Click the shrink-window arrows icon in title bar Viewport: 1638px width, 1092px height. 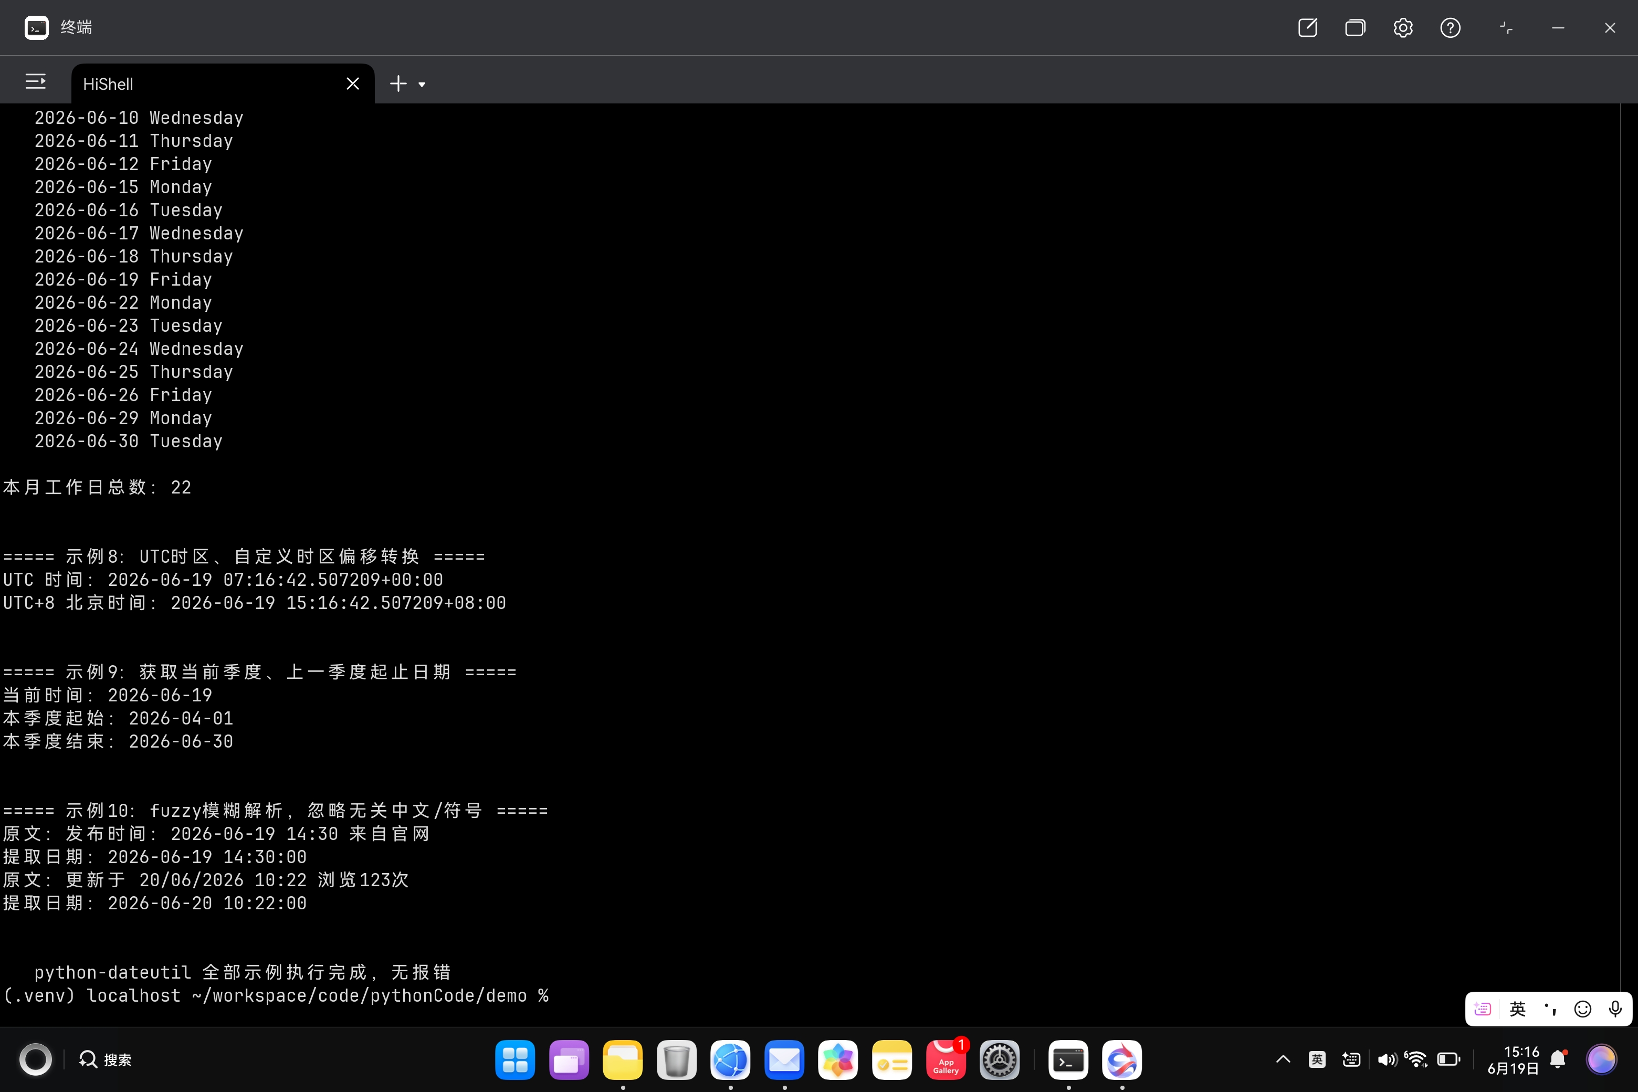pyautogui.click(x=1506, y=28)
